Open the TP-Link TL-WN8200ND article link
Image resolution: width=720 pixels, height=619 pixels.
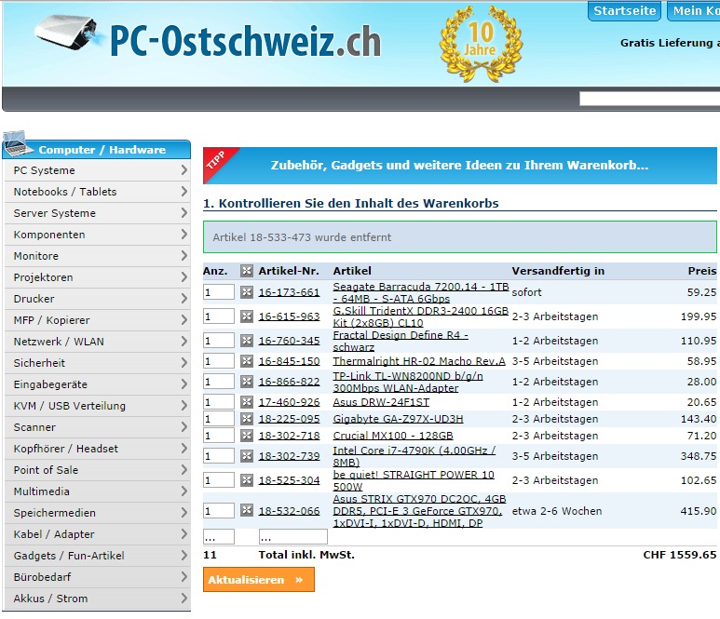[408, 382]
